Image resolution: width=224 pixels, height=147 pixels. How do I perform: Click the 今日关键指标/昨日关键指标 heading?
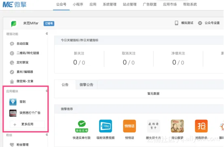coord(80,40)
